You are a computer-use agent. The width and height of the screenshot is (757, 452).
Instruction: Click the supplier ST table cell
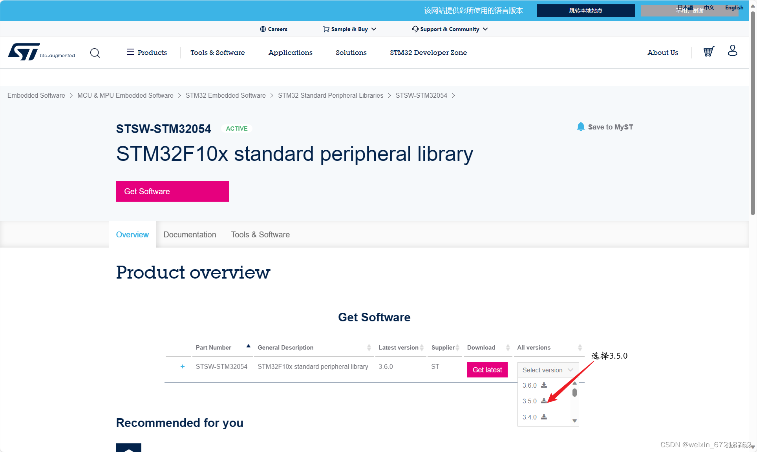coord(435,366)
